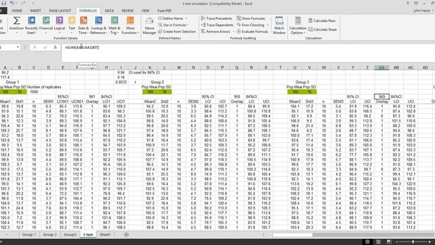
Task: Click Calculate Sheet
Action: pos(322,29)
